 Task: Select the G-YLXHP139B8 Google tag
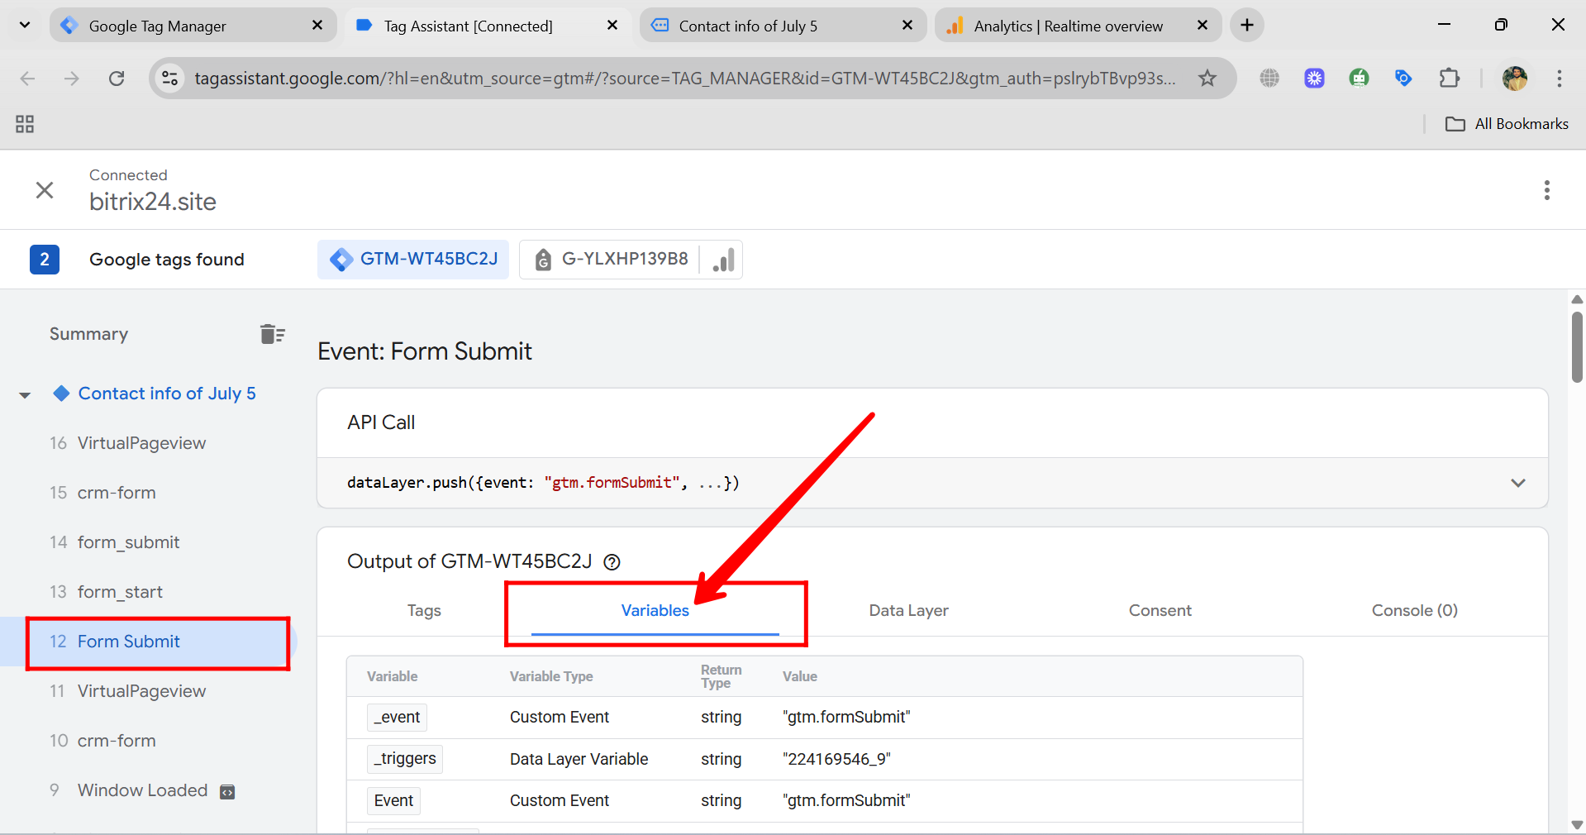click(611, 260)
